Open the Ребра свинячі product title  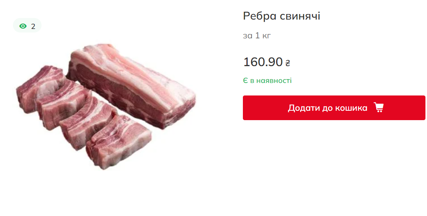pyautogui.click(x=281, y=16)
